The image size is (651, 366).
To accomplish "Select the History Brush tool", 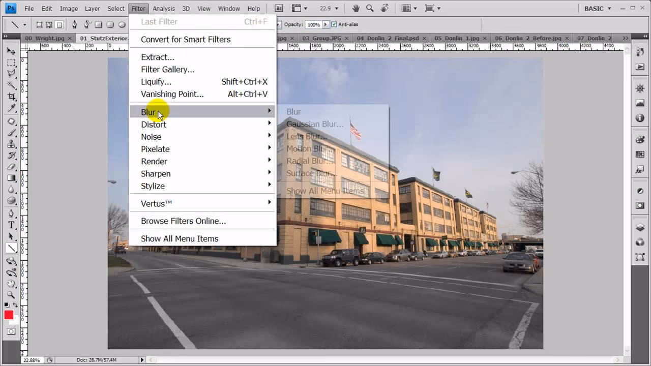I will (11, 155).
